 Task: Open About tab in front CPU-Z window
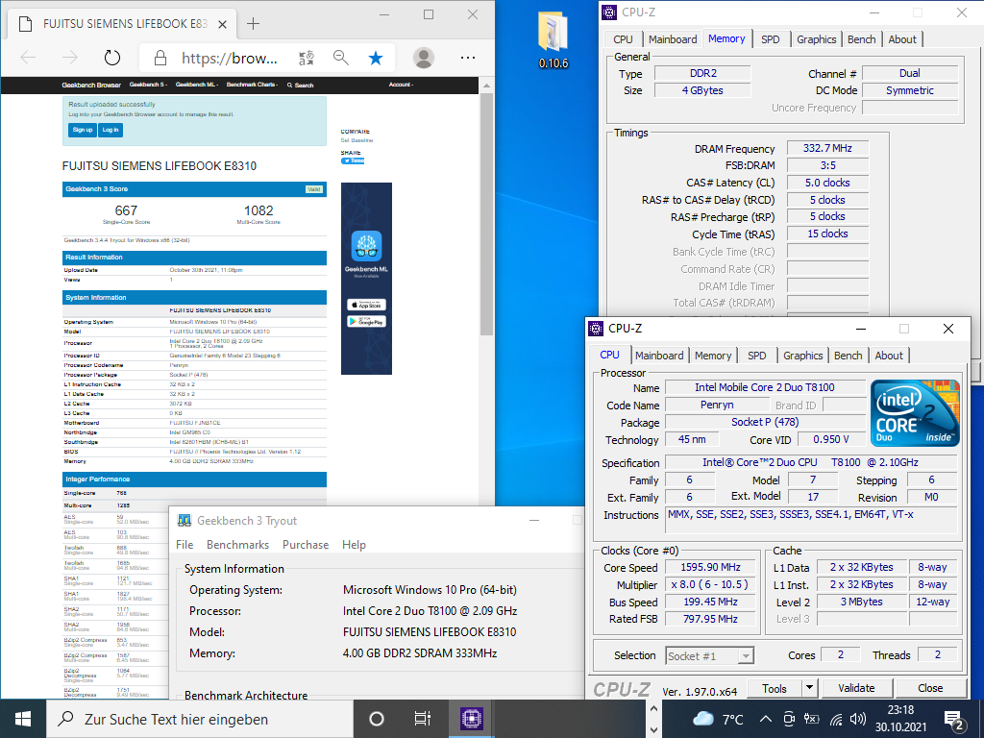click(x=889, y=356)
